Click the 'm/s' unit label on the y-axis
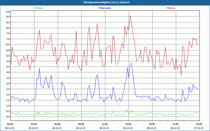This screenshot has width=210, height=131. tap(8, 12)
